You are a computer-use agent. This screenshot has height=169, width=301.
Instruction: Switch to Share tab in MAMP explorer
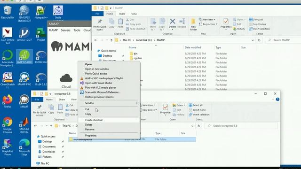[122, 14]
